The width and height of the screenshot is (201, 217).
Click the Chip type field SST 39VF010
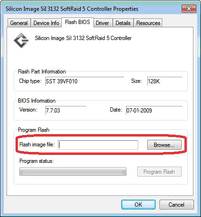pos(84,81)
